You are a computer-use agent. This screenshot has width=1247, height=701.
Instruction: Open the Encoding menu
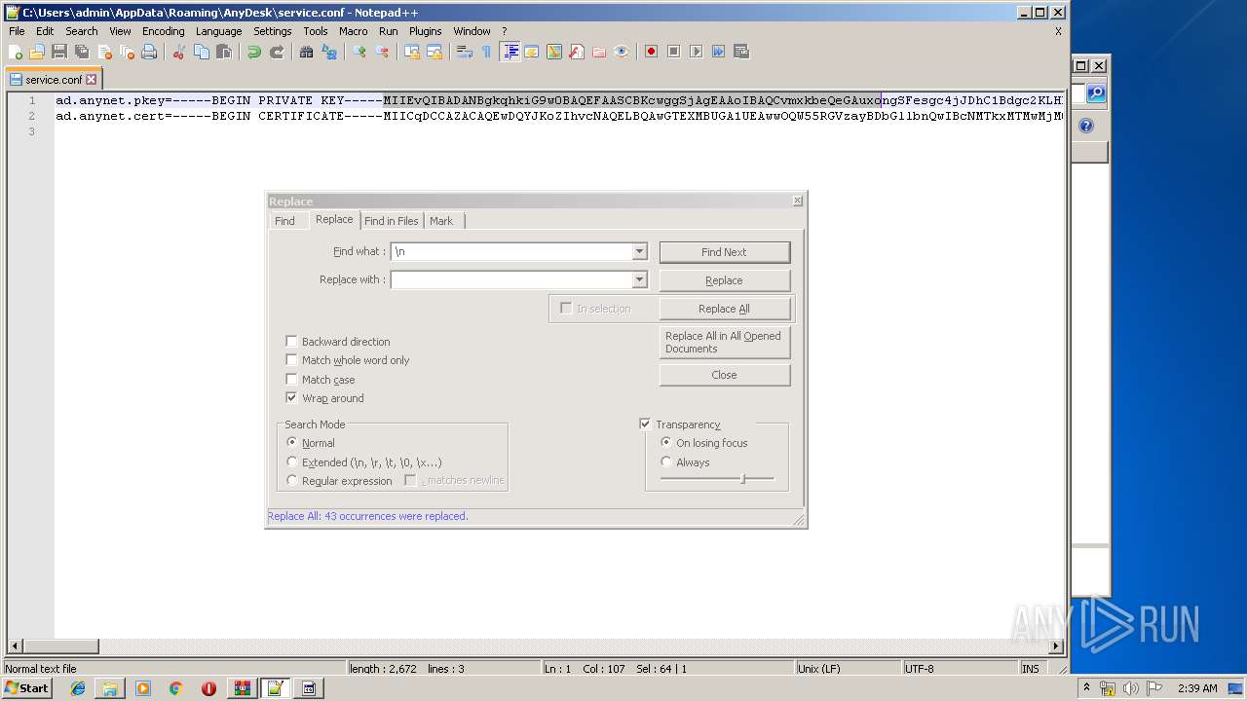pyautogui.click(x=163, y=31)
